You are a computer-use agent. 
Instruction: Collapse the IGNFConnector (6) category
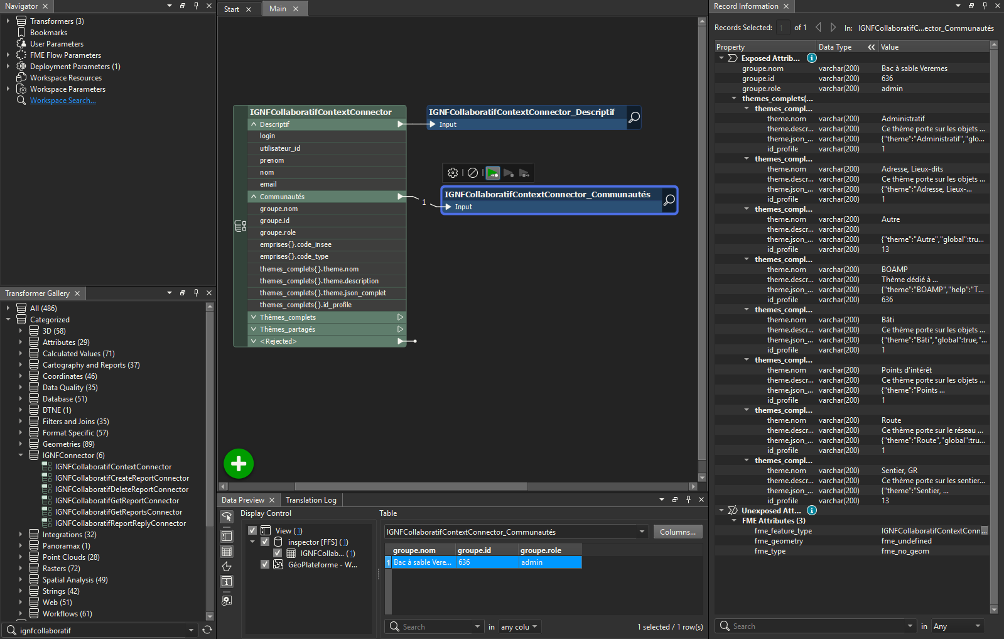[20, 455]
